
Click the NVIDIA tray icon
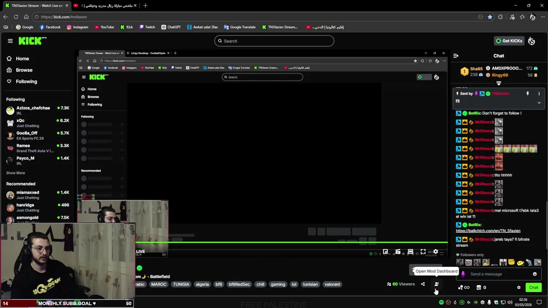(x=476, y=302)
